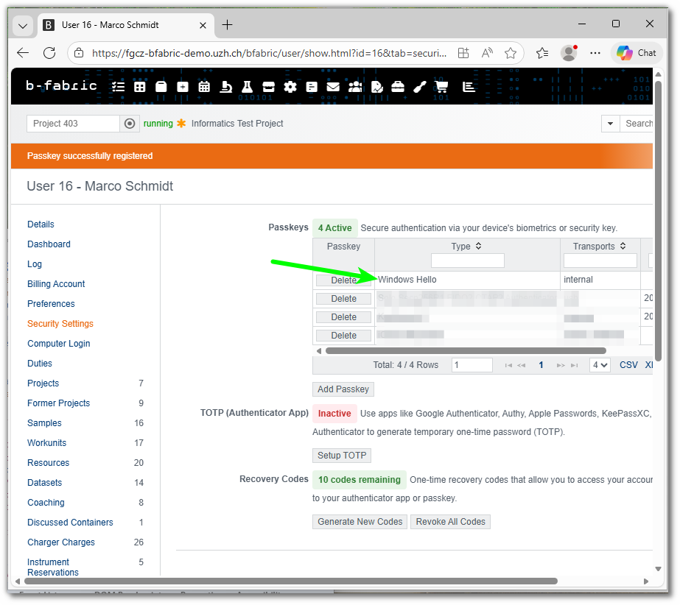680x605 pixels.
Task: Open the favorites list icon
Action: click(x=541, y=53)
